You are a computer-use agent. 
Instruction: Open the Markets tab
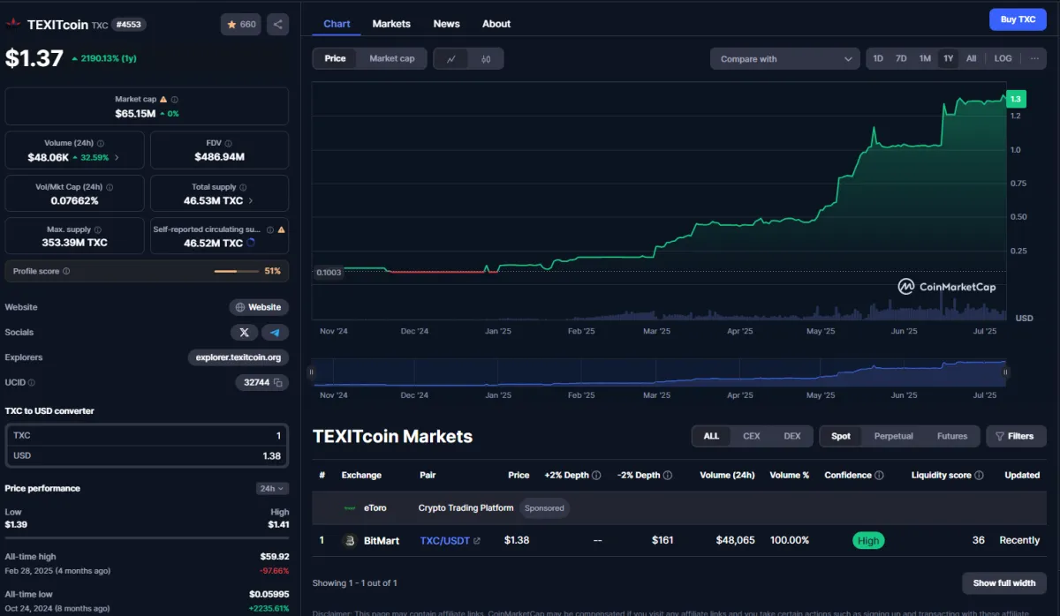pyautogui.click(x=391, y=24)
